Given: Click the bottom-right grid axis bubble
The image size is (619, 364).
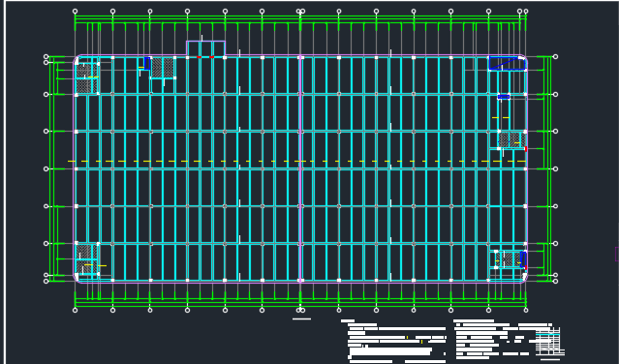Looking at the screenshot, I should click(x=526, y=311).
